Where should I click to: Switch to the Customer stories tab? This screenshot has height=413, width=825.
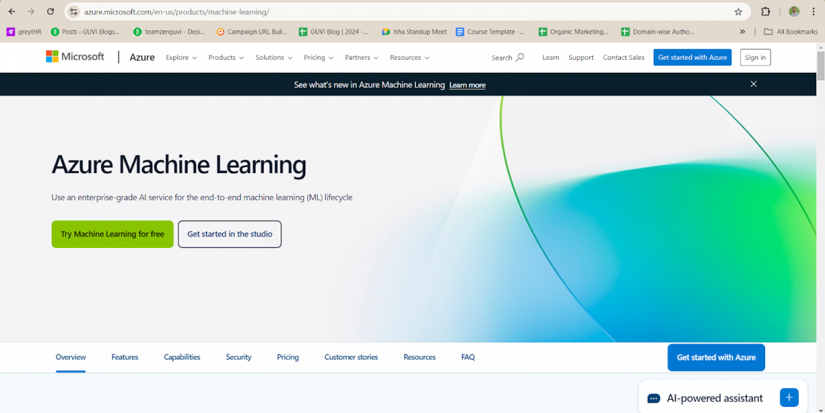tap(351, 357)
